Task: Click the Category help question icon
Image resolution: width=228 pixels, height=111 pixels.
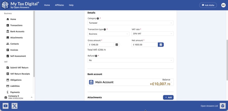Action: tap(98, 18)
